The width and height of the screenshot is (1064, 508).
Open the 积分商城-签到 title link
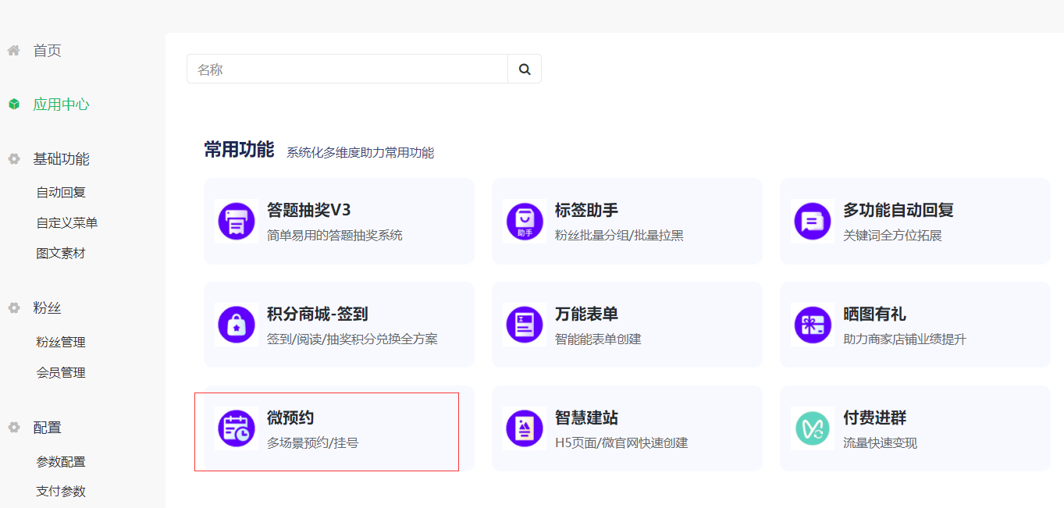318,314
